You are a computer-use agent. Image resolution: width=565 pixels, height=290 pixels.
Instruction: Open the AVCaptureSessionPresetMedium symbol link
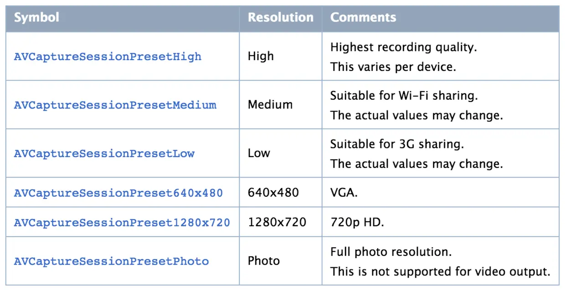click(115, 105)
